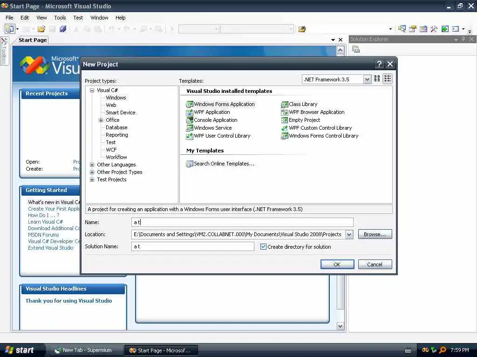Image resolution: width=477 pixels, height=357 pixels.
Task: Collapse the Visual C# tree node
Action: tap(92, 90)
